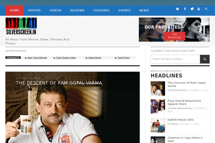Viewport: 215px width, 143px height.
Task: Open author Sriram Narasimhan link
Action: 180,108
